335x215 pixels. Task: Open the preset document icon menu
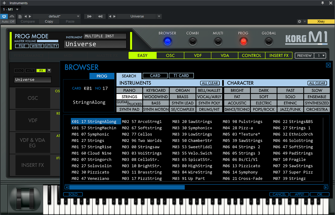point(20,16)
